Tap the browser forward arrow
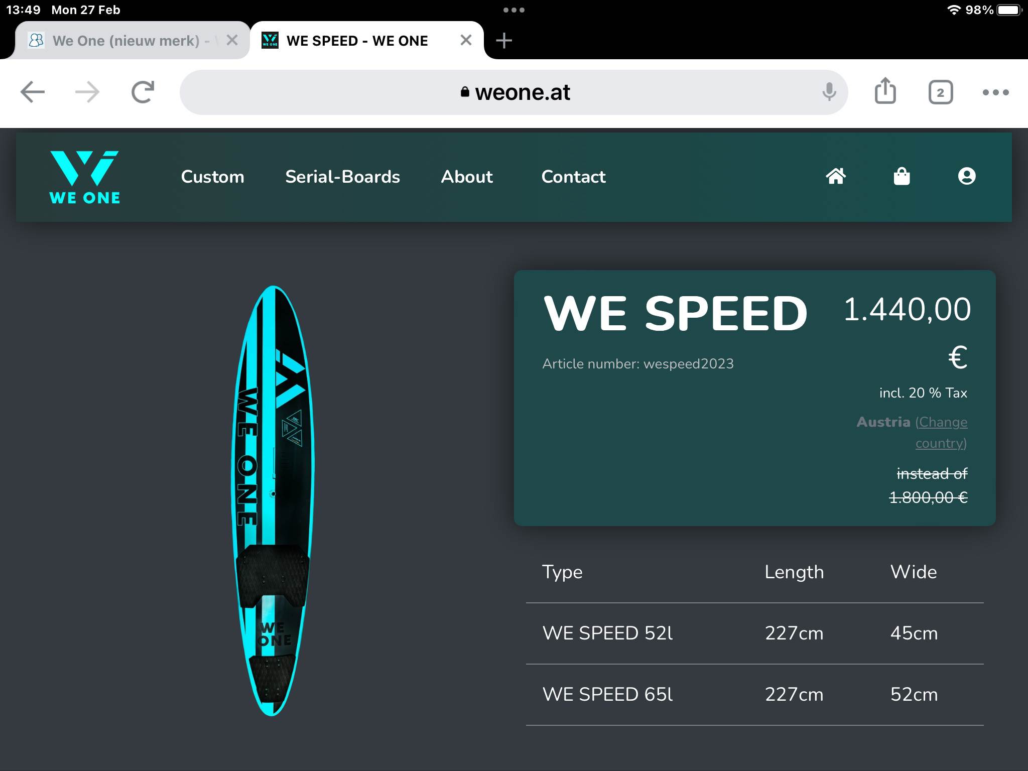1028x771 pixels. (87, 92)
